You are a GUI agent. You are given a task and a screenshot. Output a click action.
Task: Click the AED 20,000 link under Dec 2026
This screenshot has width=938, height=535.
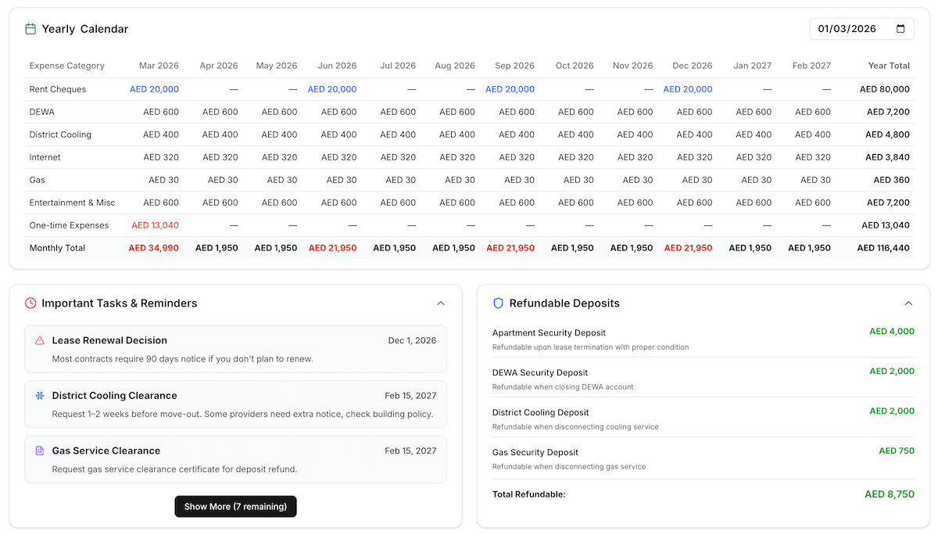(x=688, y=89)
